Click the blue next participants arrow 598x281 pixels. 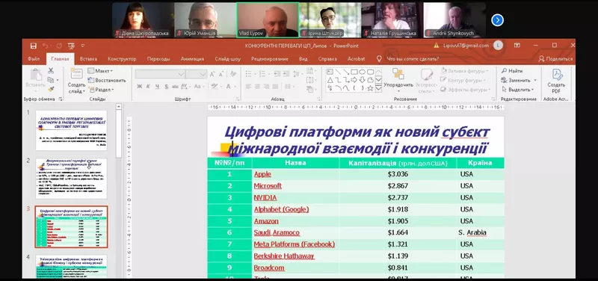[x=497, y=20]
